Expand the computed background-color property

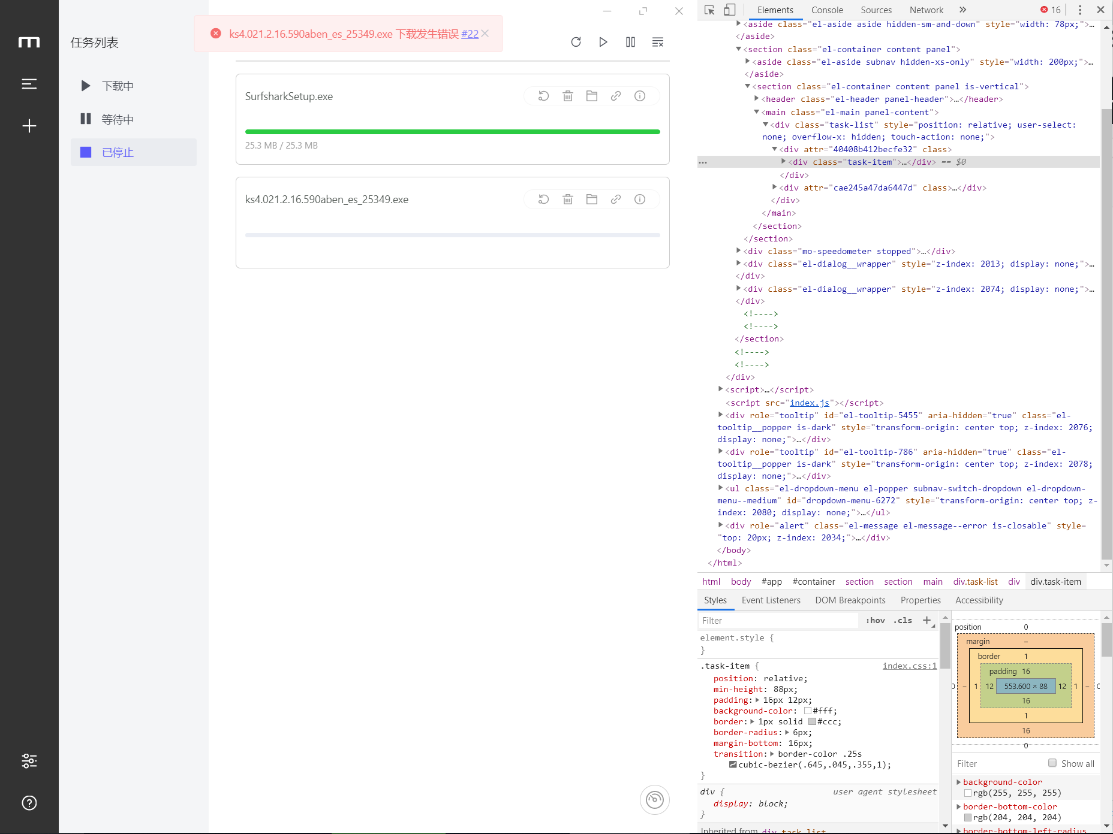pyautogui.click(x=958, y=782)
